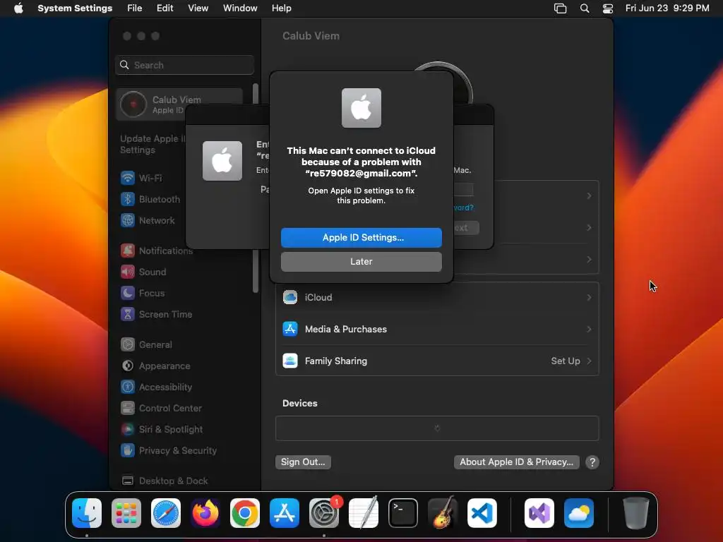723x542 pixels.
Task: Select Calub Viem Apple ID in the sidebar
Action: [x=179, y=104]
